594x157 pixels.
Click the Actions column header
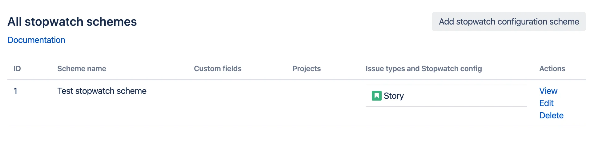552,69
